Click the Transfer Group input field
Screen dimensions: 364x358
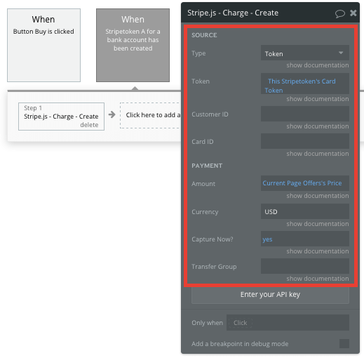(x=305, y=266)
